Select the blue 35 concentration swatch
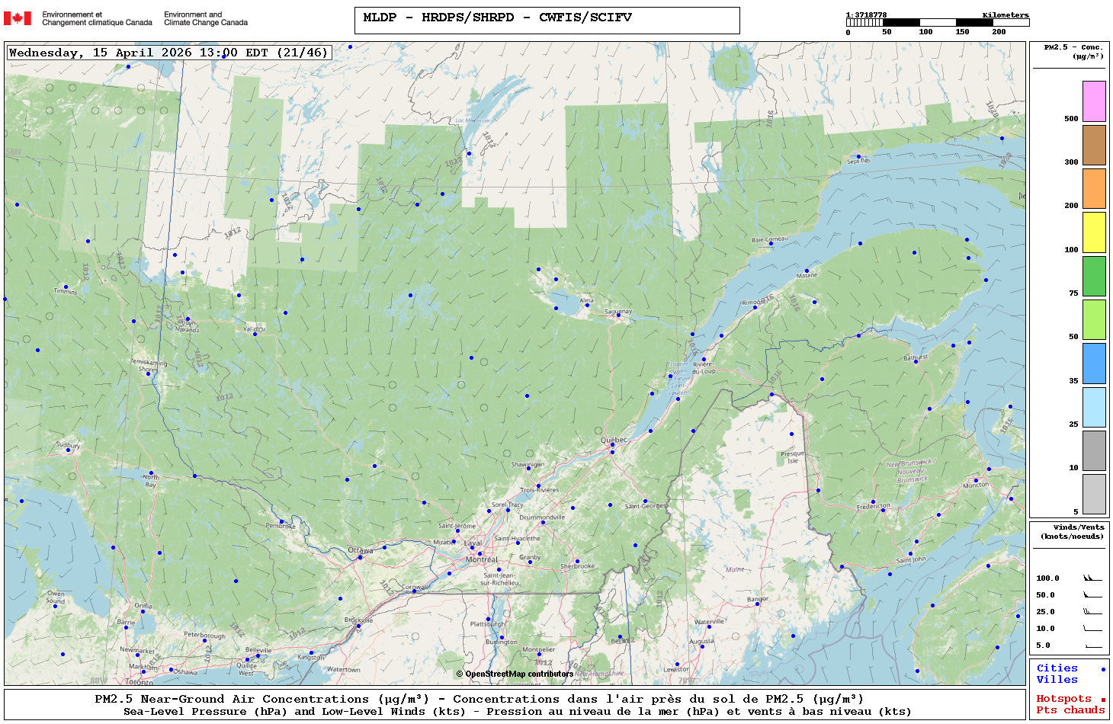This screenshot has height=724, width=1113. [1094, 364]
